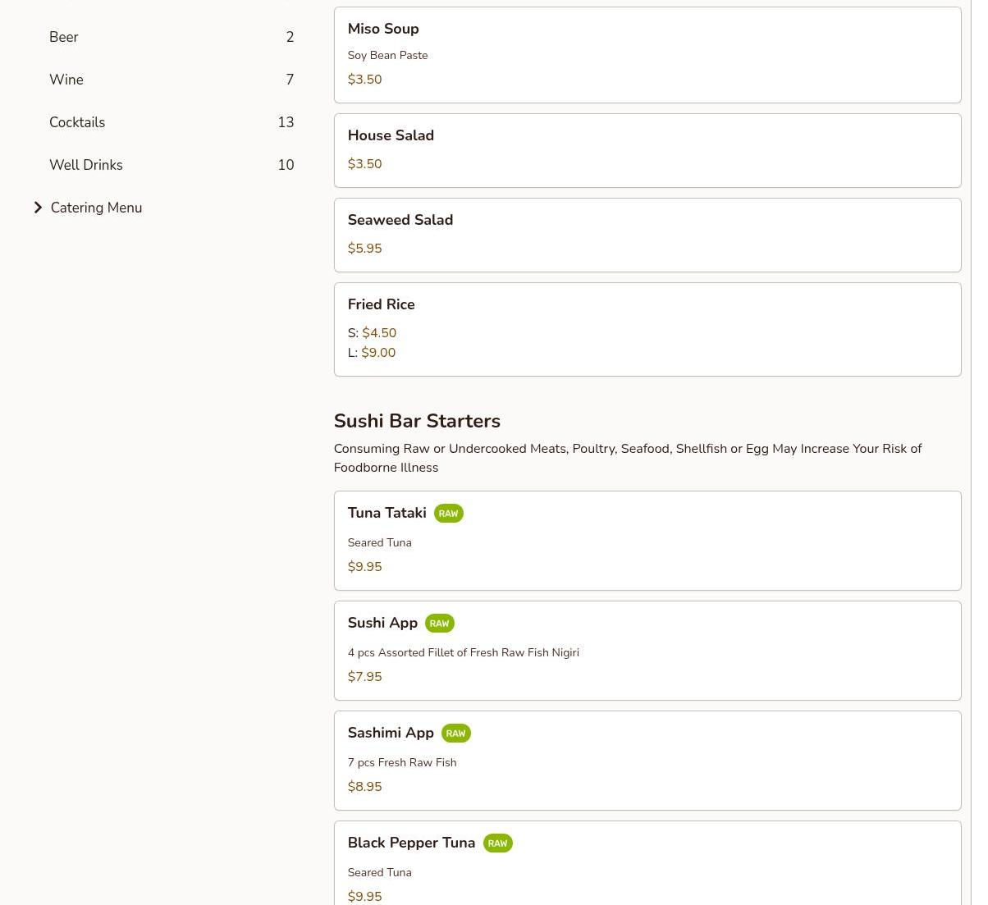This screenshot has width=988, height=905.
Task: Open the Catering Menu section
Action: coord(96,208)
